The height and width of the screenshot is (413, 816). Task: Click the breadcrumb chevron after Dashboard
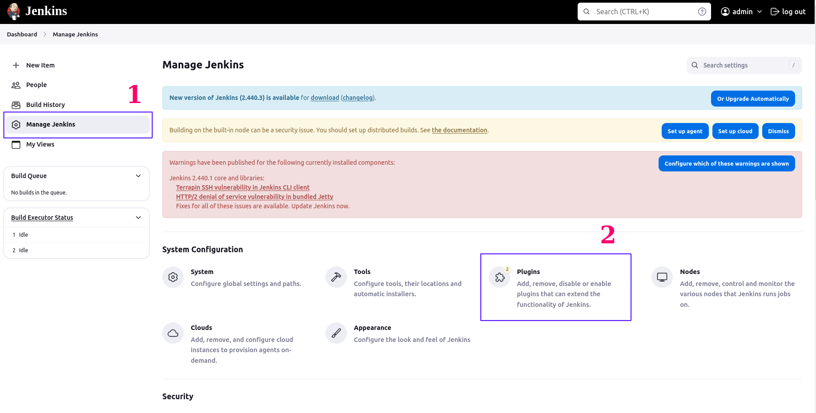tap(45, 34)
